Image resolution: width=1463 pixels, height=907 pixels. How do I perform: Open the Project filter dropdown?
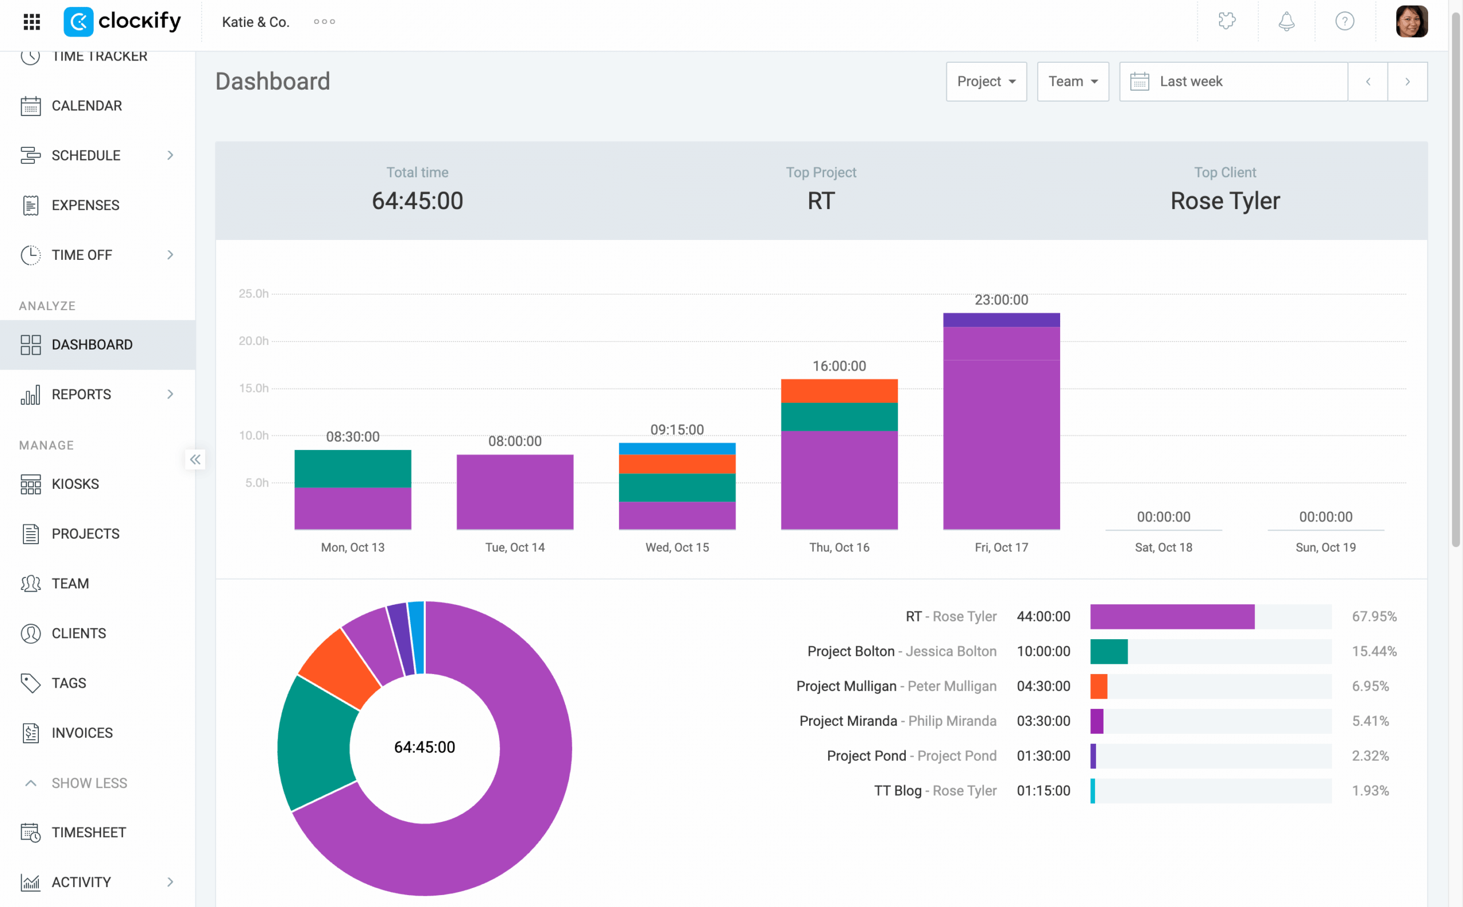point(986,81)
